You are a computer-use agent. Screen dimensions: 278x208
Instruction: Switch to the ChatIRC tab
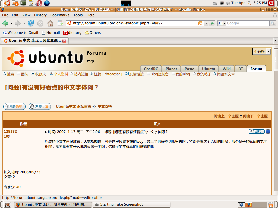pyautogui.click(x=151, y=69)
